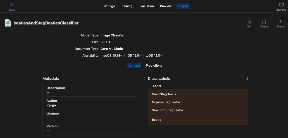Click the Description metadata field
This screenshot has height=138, width=288.
coord(92,90)
